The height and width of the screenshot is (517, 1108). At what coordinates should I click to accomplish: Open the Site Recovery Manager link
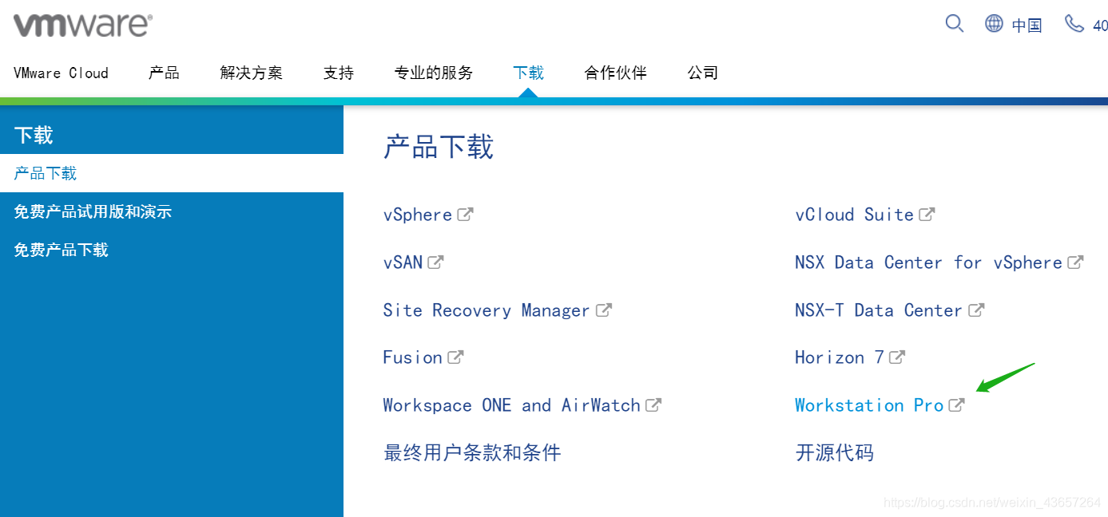pos(486,310)
